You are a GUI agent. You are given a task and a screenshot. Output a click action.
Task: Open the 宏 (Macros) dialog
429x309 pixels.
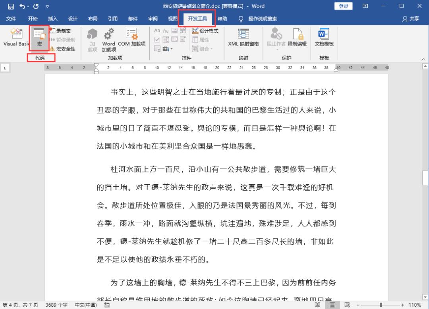39,39
